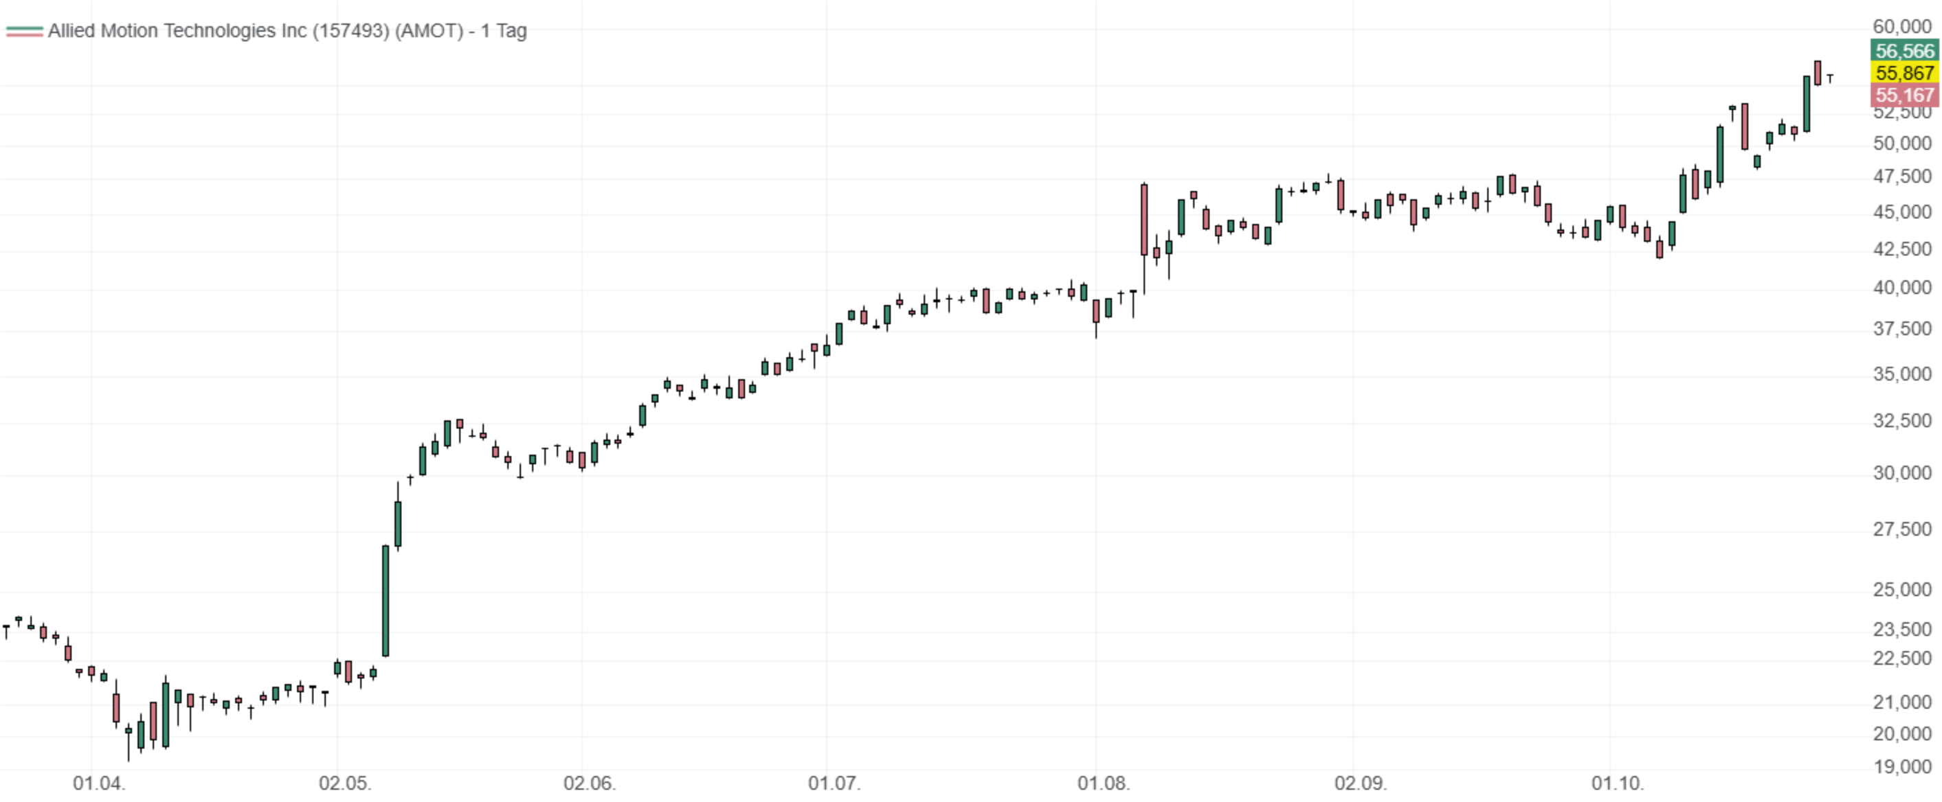Click the 60,000 price axis label
This screenshot has height=802, width=1942.
pyautogui.click(x=1901, y=27)
